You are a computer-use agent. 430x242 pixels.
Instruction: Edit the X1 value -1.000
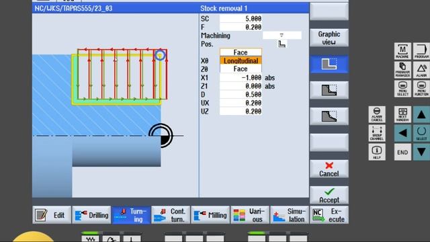point(241,78)
